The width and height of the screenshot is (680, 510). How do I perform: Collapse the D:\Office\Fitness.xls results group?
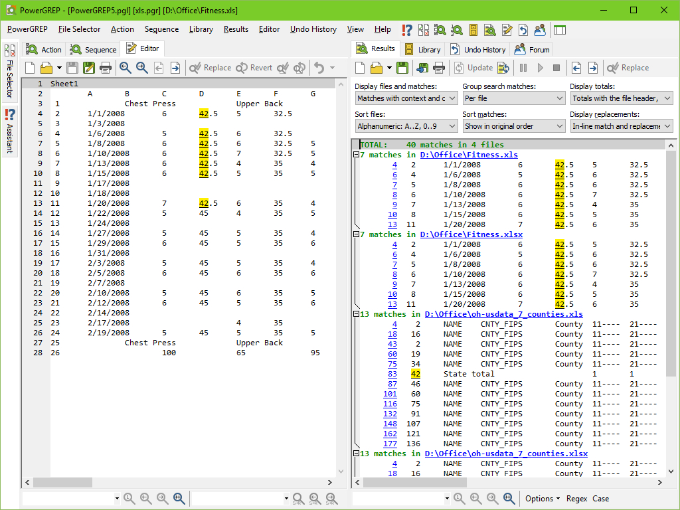(x=356, y=155)
